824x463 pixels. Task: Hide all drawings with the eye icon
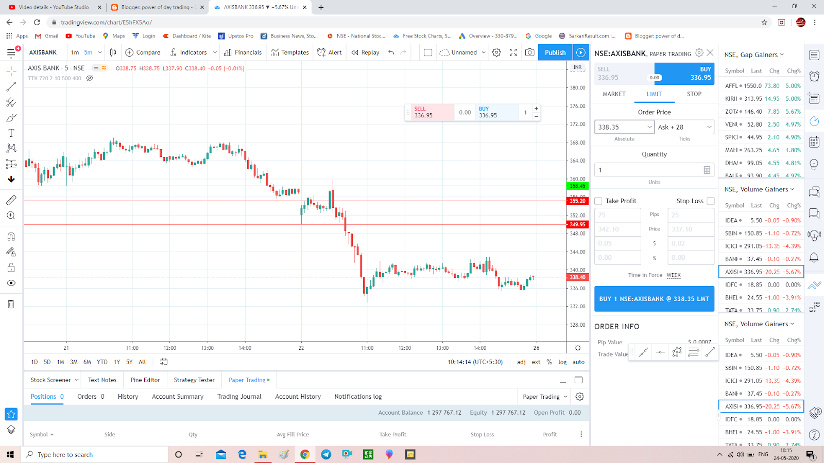pyautogui.click(x=11, y=283)
